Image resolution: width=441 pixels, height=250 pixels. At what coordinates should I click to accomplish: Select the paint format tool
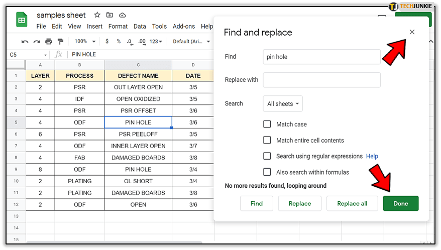pos(61,41)
